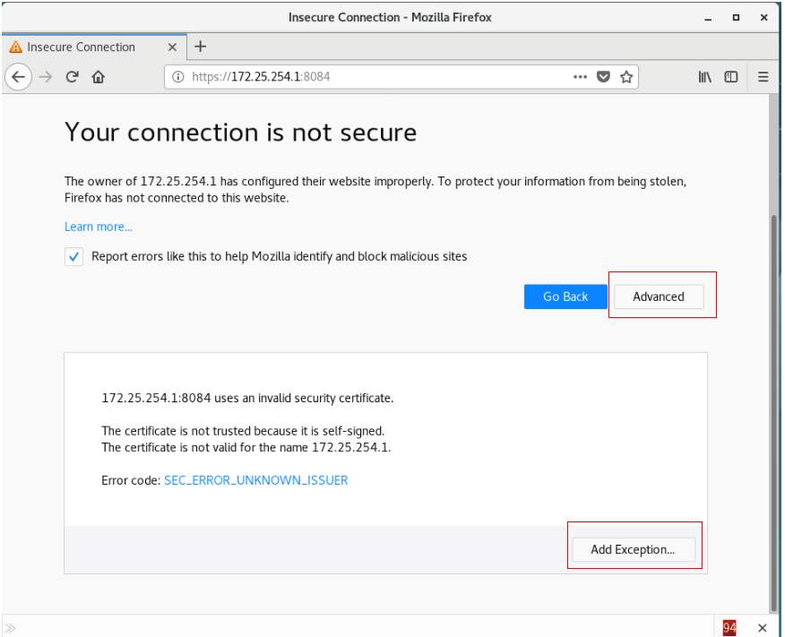This screenshot has width=785, height=637.
Task: Click 'uses an invalid security certificate' text
Action: tap(304, 399)
